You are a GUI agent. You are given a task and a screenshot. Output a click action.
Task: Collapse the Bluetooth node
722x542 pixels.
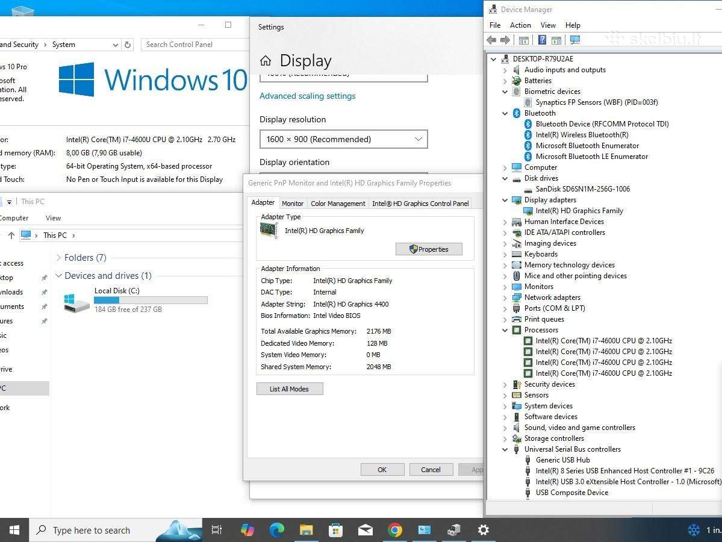(505, 113)
